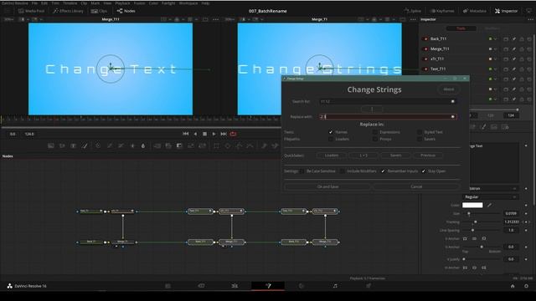Screen dimensions: 536x301
Task: Jump to first frame playback button
Action: [185, 134]
